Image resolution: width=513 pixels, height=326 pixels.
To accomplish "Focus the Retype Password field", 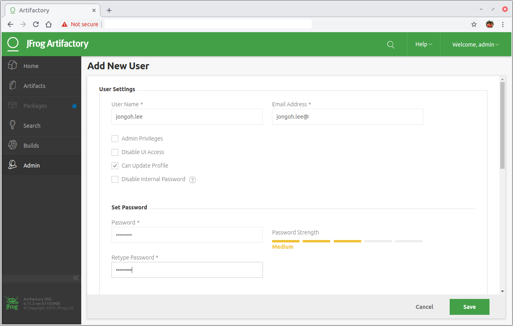I will 187,270.
